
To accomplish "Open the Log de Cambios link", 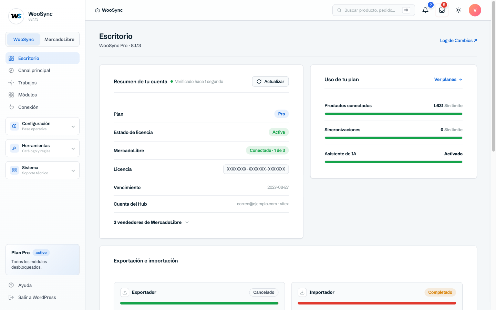I will 458,41.
